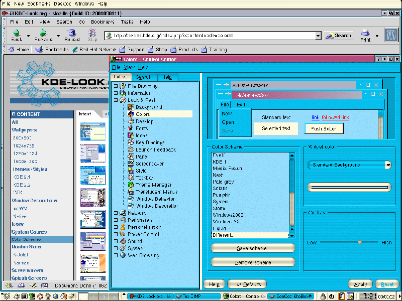This screenshot has width=402, height=301.
Task: Open the Widget color Standard Background dropdown
Action: point(349,165)
